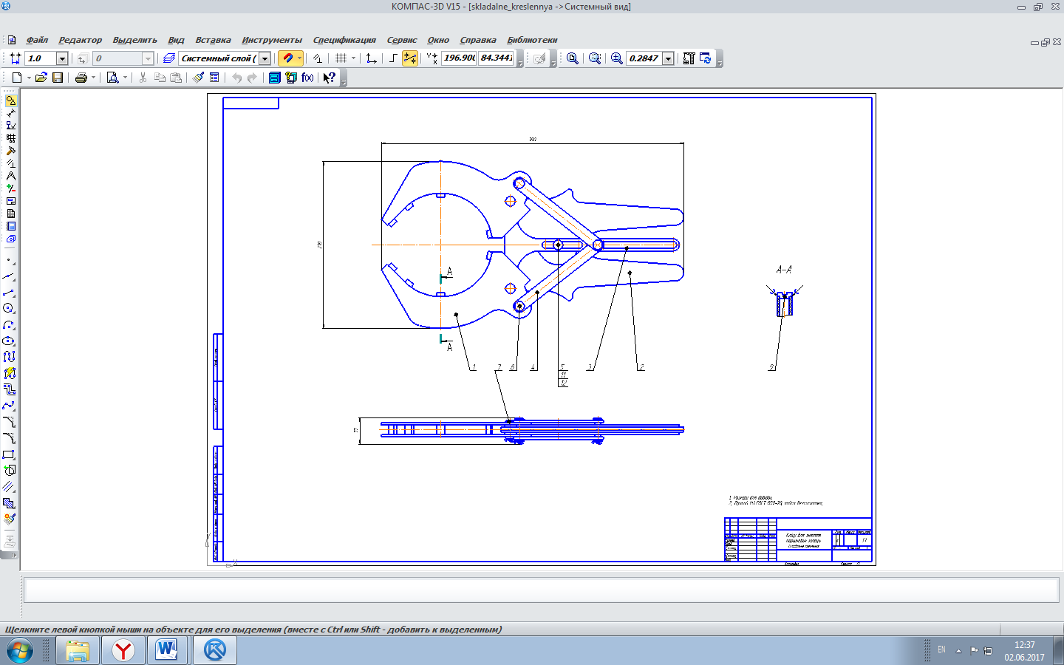Expand the view scale 1.0 dropdown
The width and height of the screenshot is (1064, 665).
pyautogui.click(x=62, y=58)
